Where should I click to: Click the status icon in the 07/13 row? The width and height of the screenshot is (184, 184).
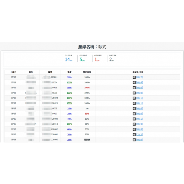click(134, 77)
